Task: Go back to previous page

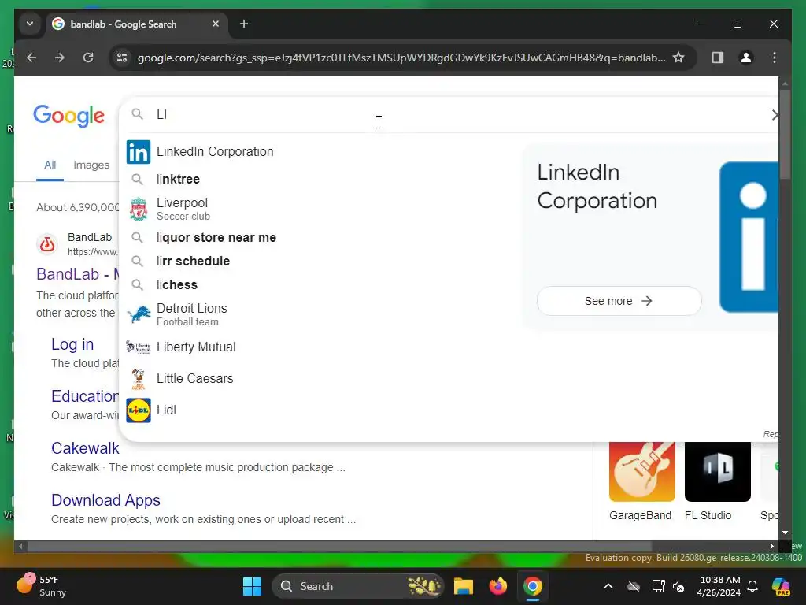Action: [31, 58]
